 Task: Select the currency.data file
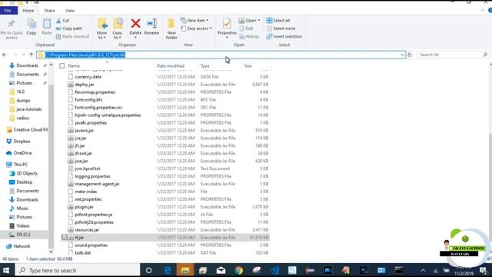88,77
